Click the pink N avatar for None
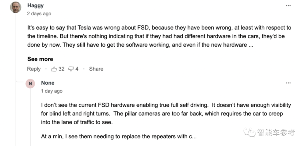The width and height of the screenshot is (305, 146). [30, 84]
